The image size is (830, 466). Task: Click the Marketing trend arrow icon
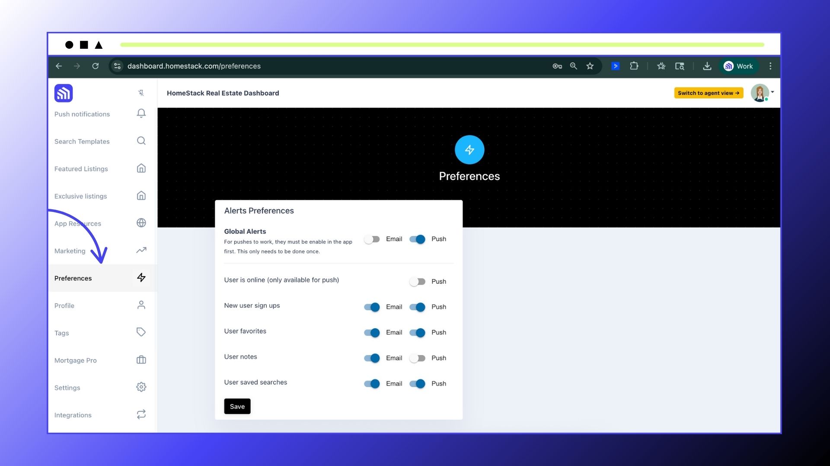point(141,250)
